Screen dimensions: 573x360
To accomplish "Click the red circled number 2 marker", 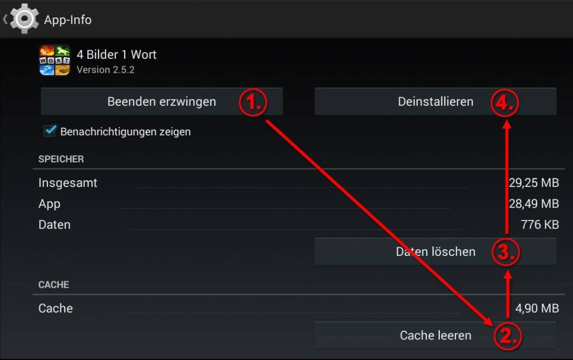I will (508, 336).
